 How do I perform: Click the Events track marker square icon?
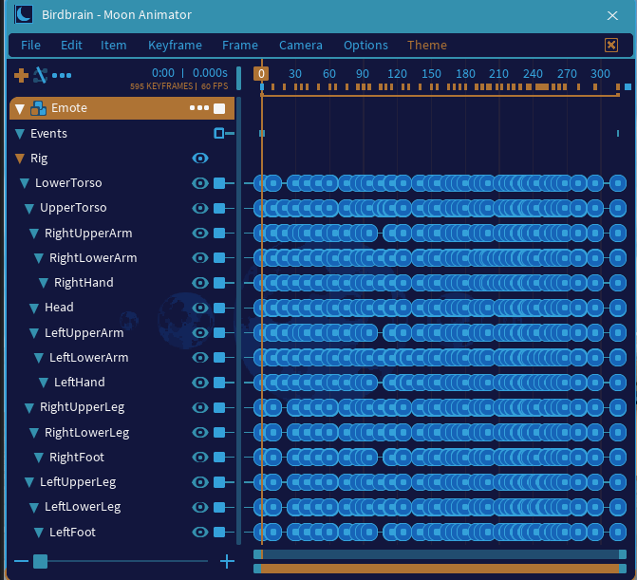[x=219, y=133]
